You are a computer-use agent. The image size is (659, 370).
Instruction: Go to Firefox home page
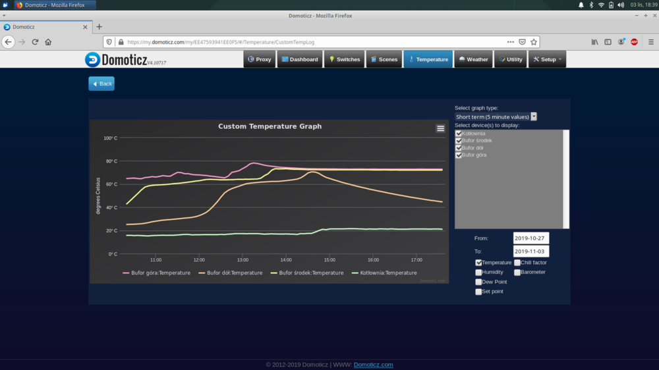(x=48, y=41)
